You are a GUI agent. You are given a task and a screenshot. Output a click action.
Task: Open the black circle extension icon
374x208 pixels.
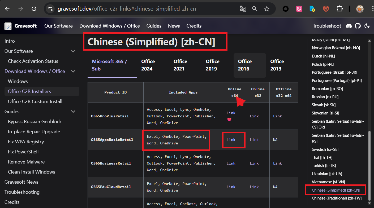(286, 9)
